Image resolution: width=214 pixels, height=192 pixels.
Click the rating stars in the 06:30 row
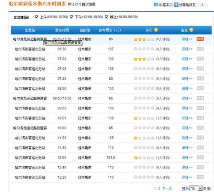point(144,49)
